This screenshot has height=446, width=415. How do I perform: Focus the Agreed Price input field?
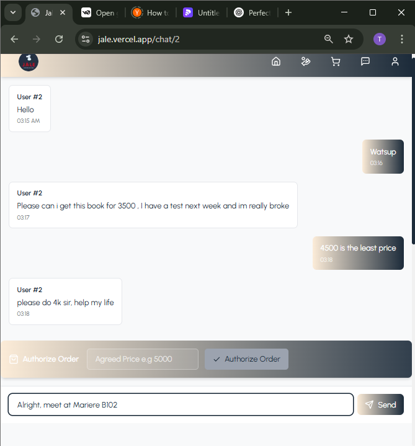coord(143,359)
